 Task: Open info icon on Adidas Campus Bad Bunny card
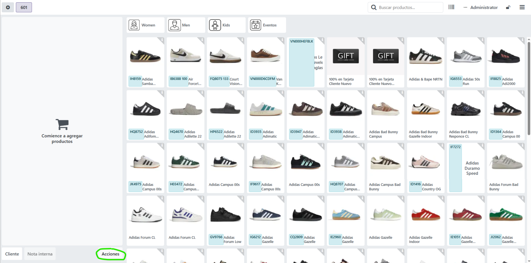402,145
